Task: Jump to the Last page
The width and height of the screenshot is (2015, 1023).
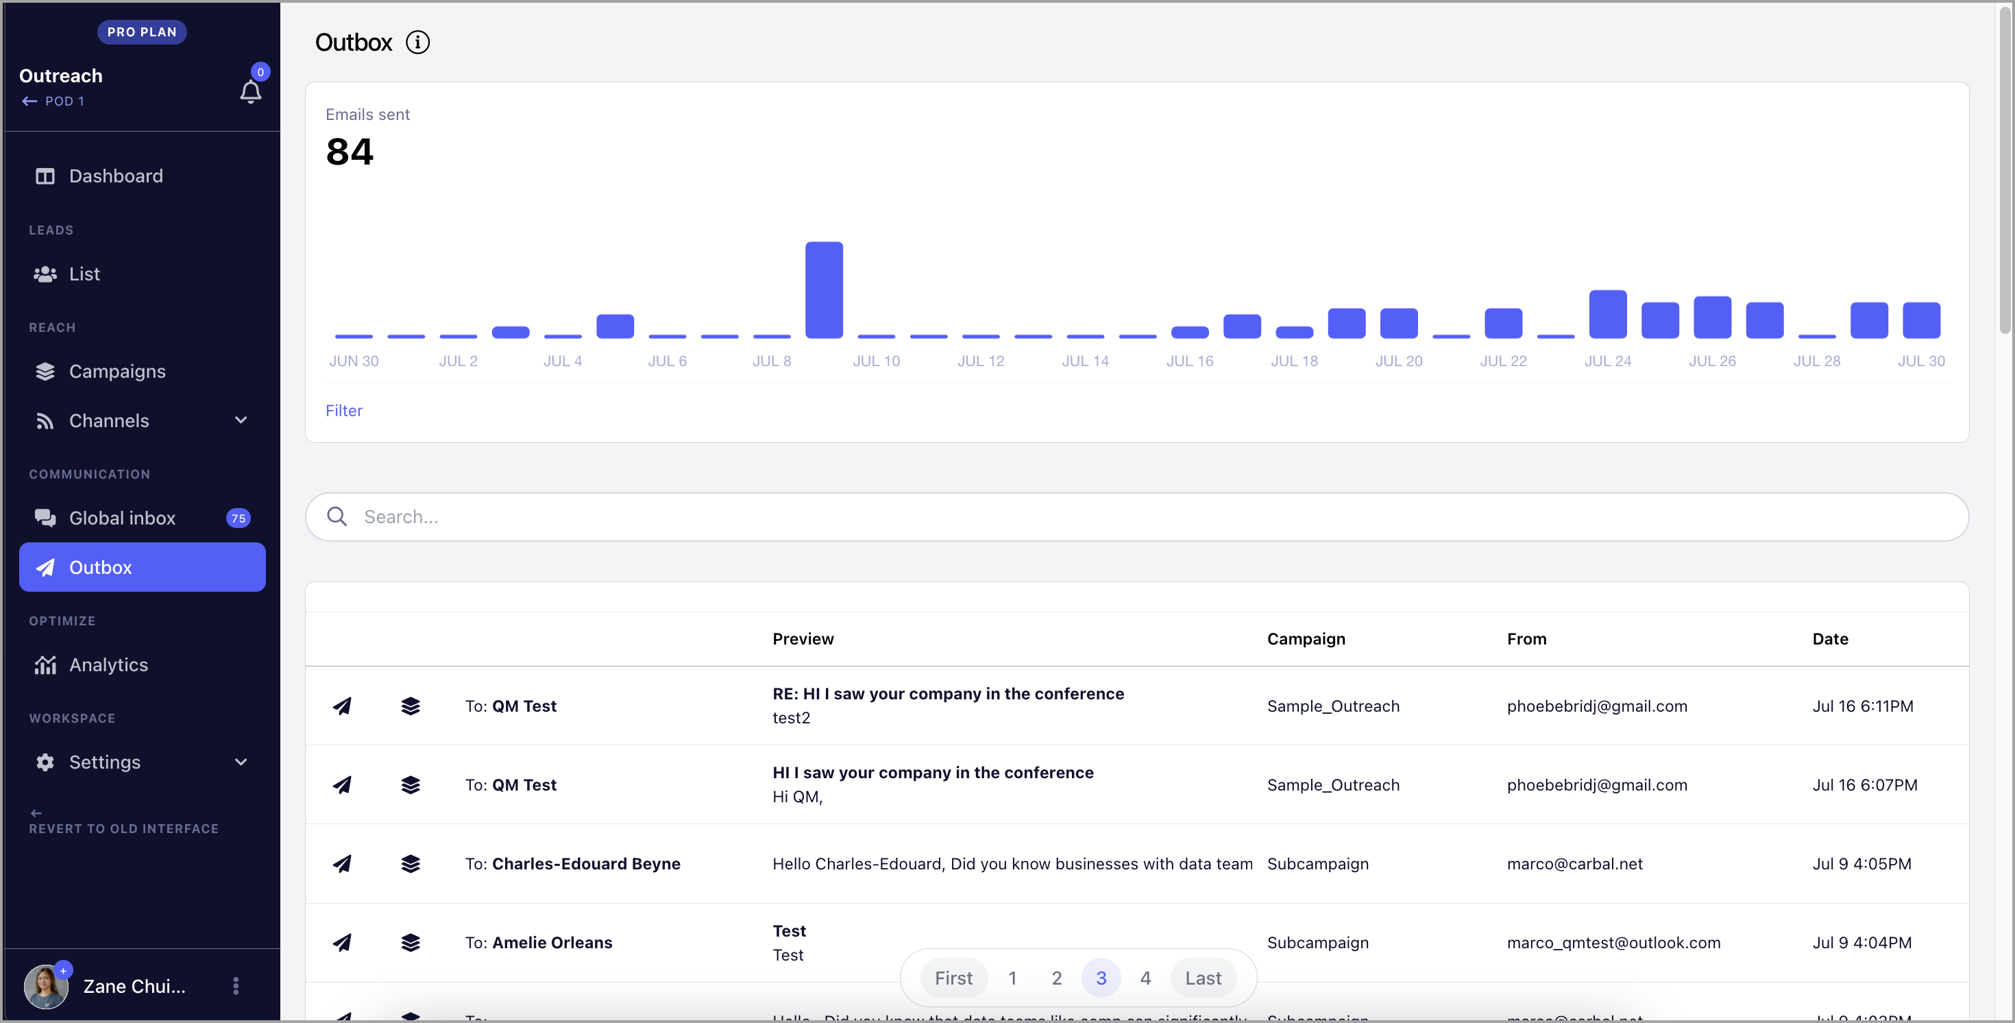Action: 1203,978
